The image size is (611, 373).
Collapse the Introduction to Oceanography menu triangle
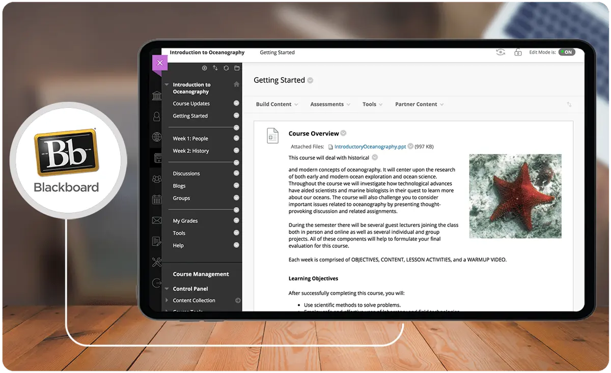pos(166,84)
